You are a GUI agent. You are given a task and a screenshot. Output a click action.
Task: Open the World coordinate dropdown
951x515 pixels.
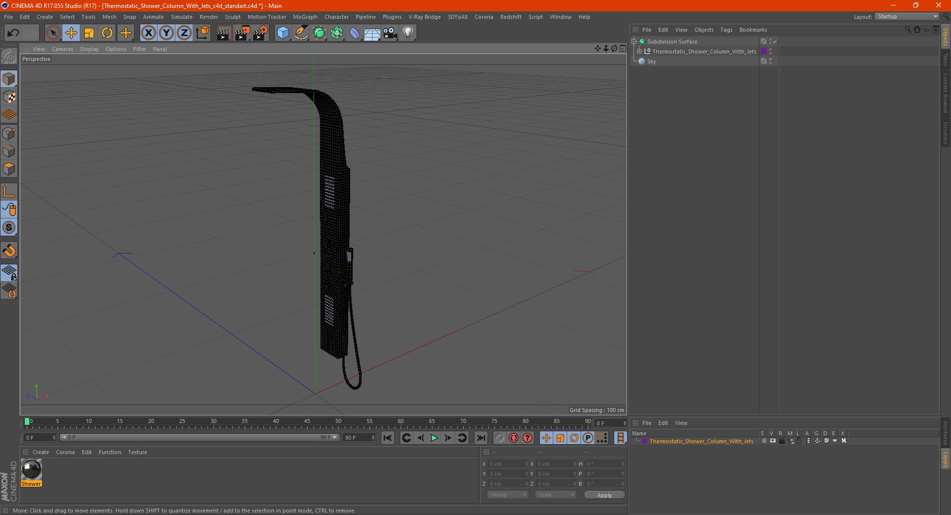tap(508, 495)
